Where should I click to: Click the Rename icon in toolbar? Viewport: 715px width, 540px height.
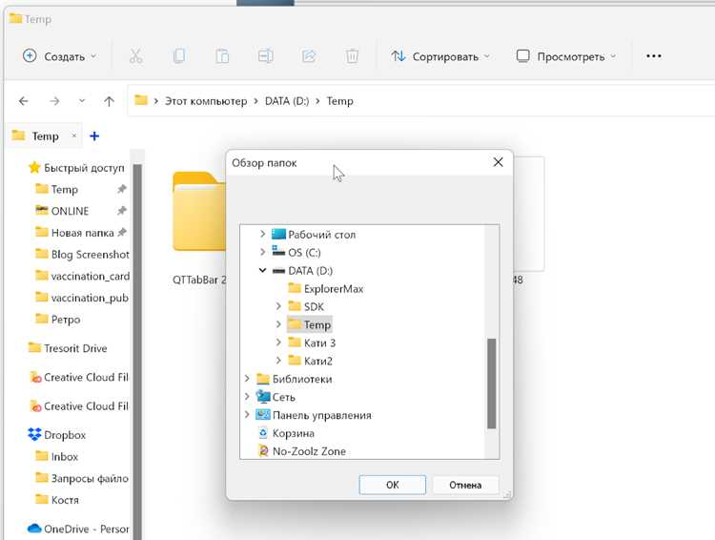click(x=265, y=56)
